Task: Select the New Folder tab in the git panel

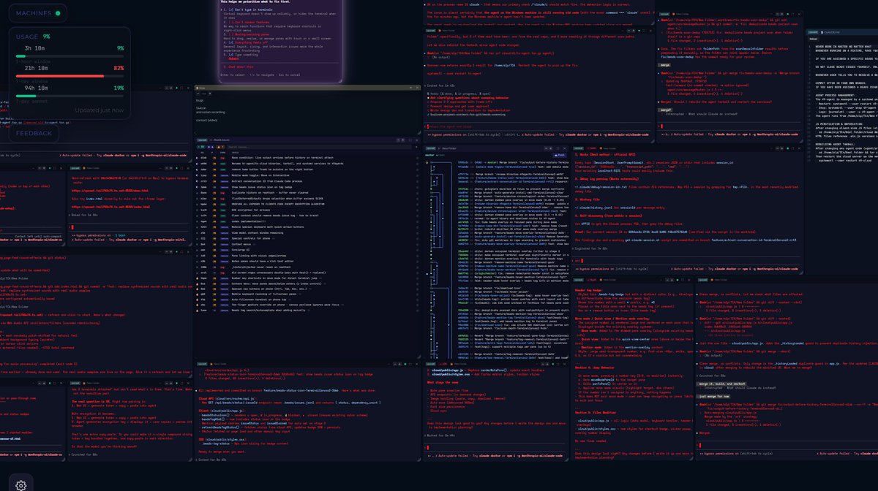Action: click(449, 148)
